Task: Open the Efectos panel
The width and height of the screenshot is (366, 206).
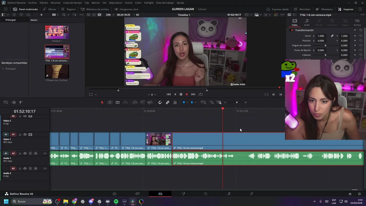Action: tap(49, 9)
